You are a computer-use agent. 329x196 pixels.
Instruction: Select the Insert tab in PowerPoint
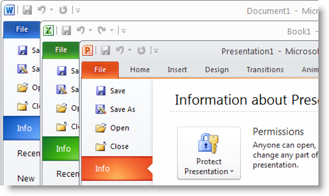tap(177, 70)
